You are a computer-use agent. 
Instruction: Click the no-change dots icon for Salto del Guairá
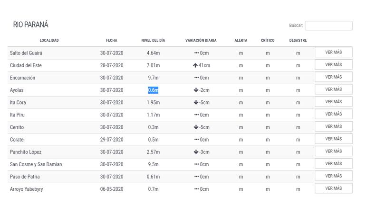coord(196,53)
